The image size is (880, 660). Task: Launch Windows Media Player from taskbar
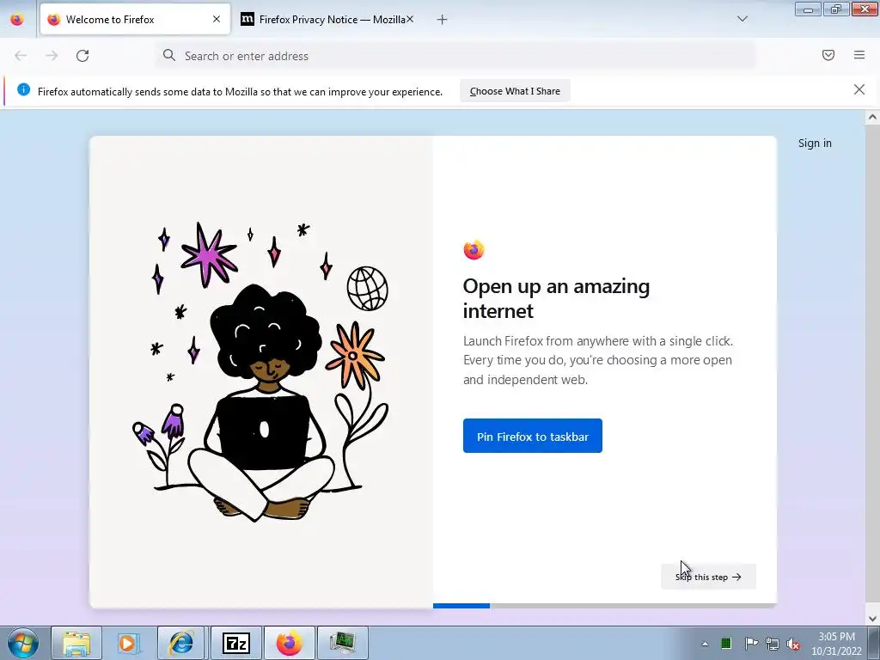pyautogui.click(x=128, y=643)
